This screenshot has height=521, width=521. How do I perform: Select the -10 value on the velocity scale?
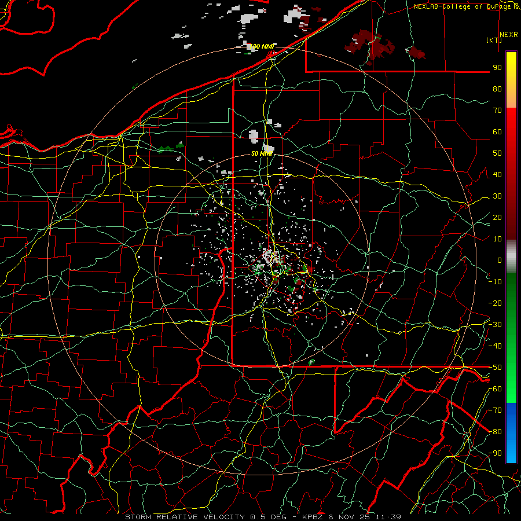[x=495, y=282]
